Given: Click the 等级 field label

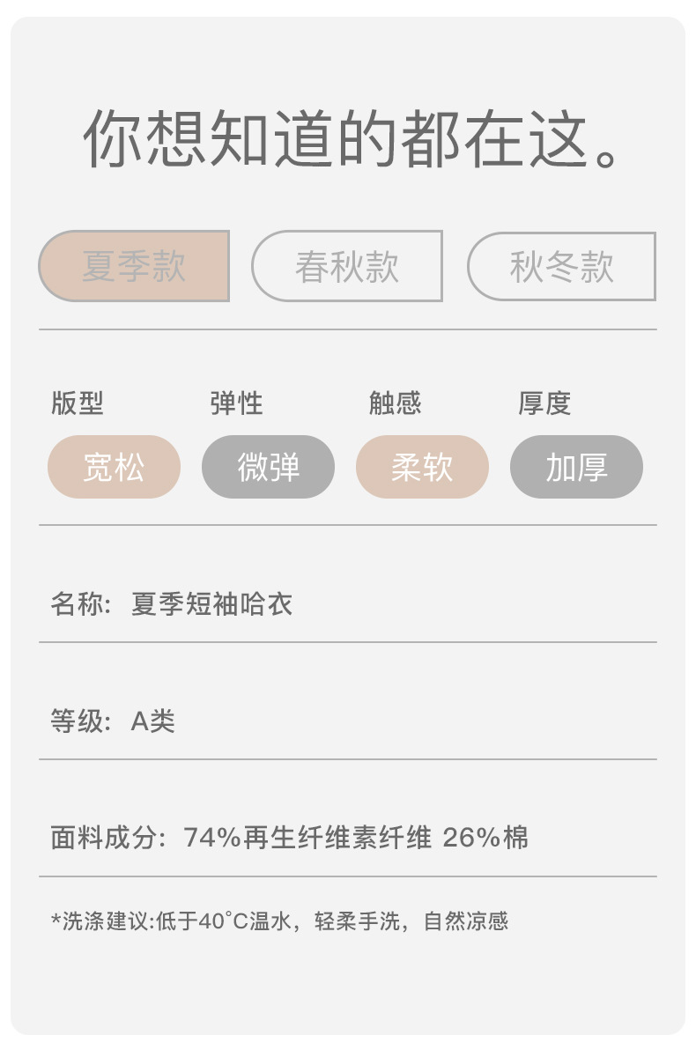Looking at the screenshot, I should 78,721.
